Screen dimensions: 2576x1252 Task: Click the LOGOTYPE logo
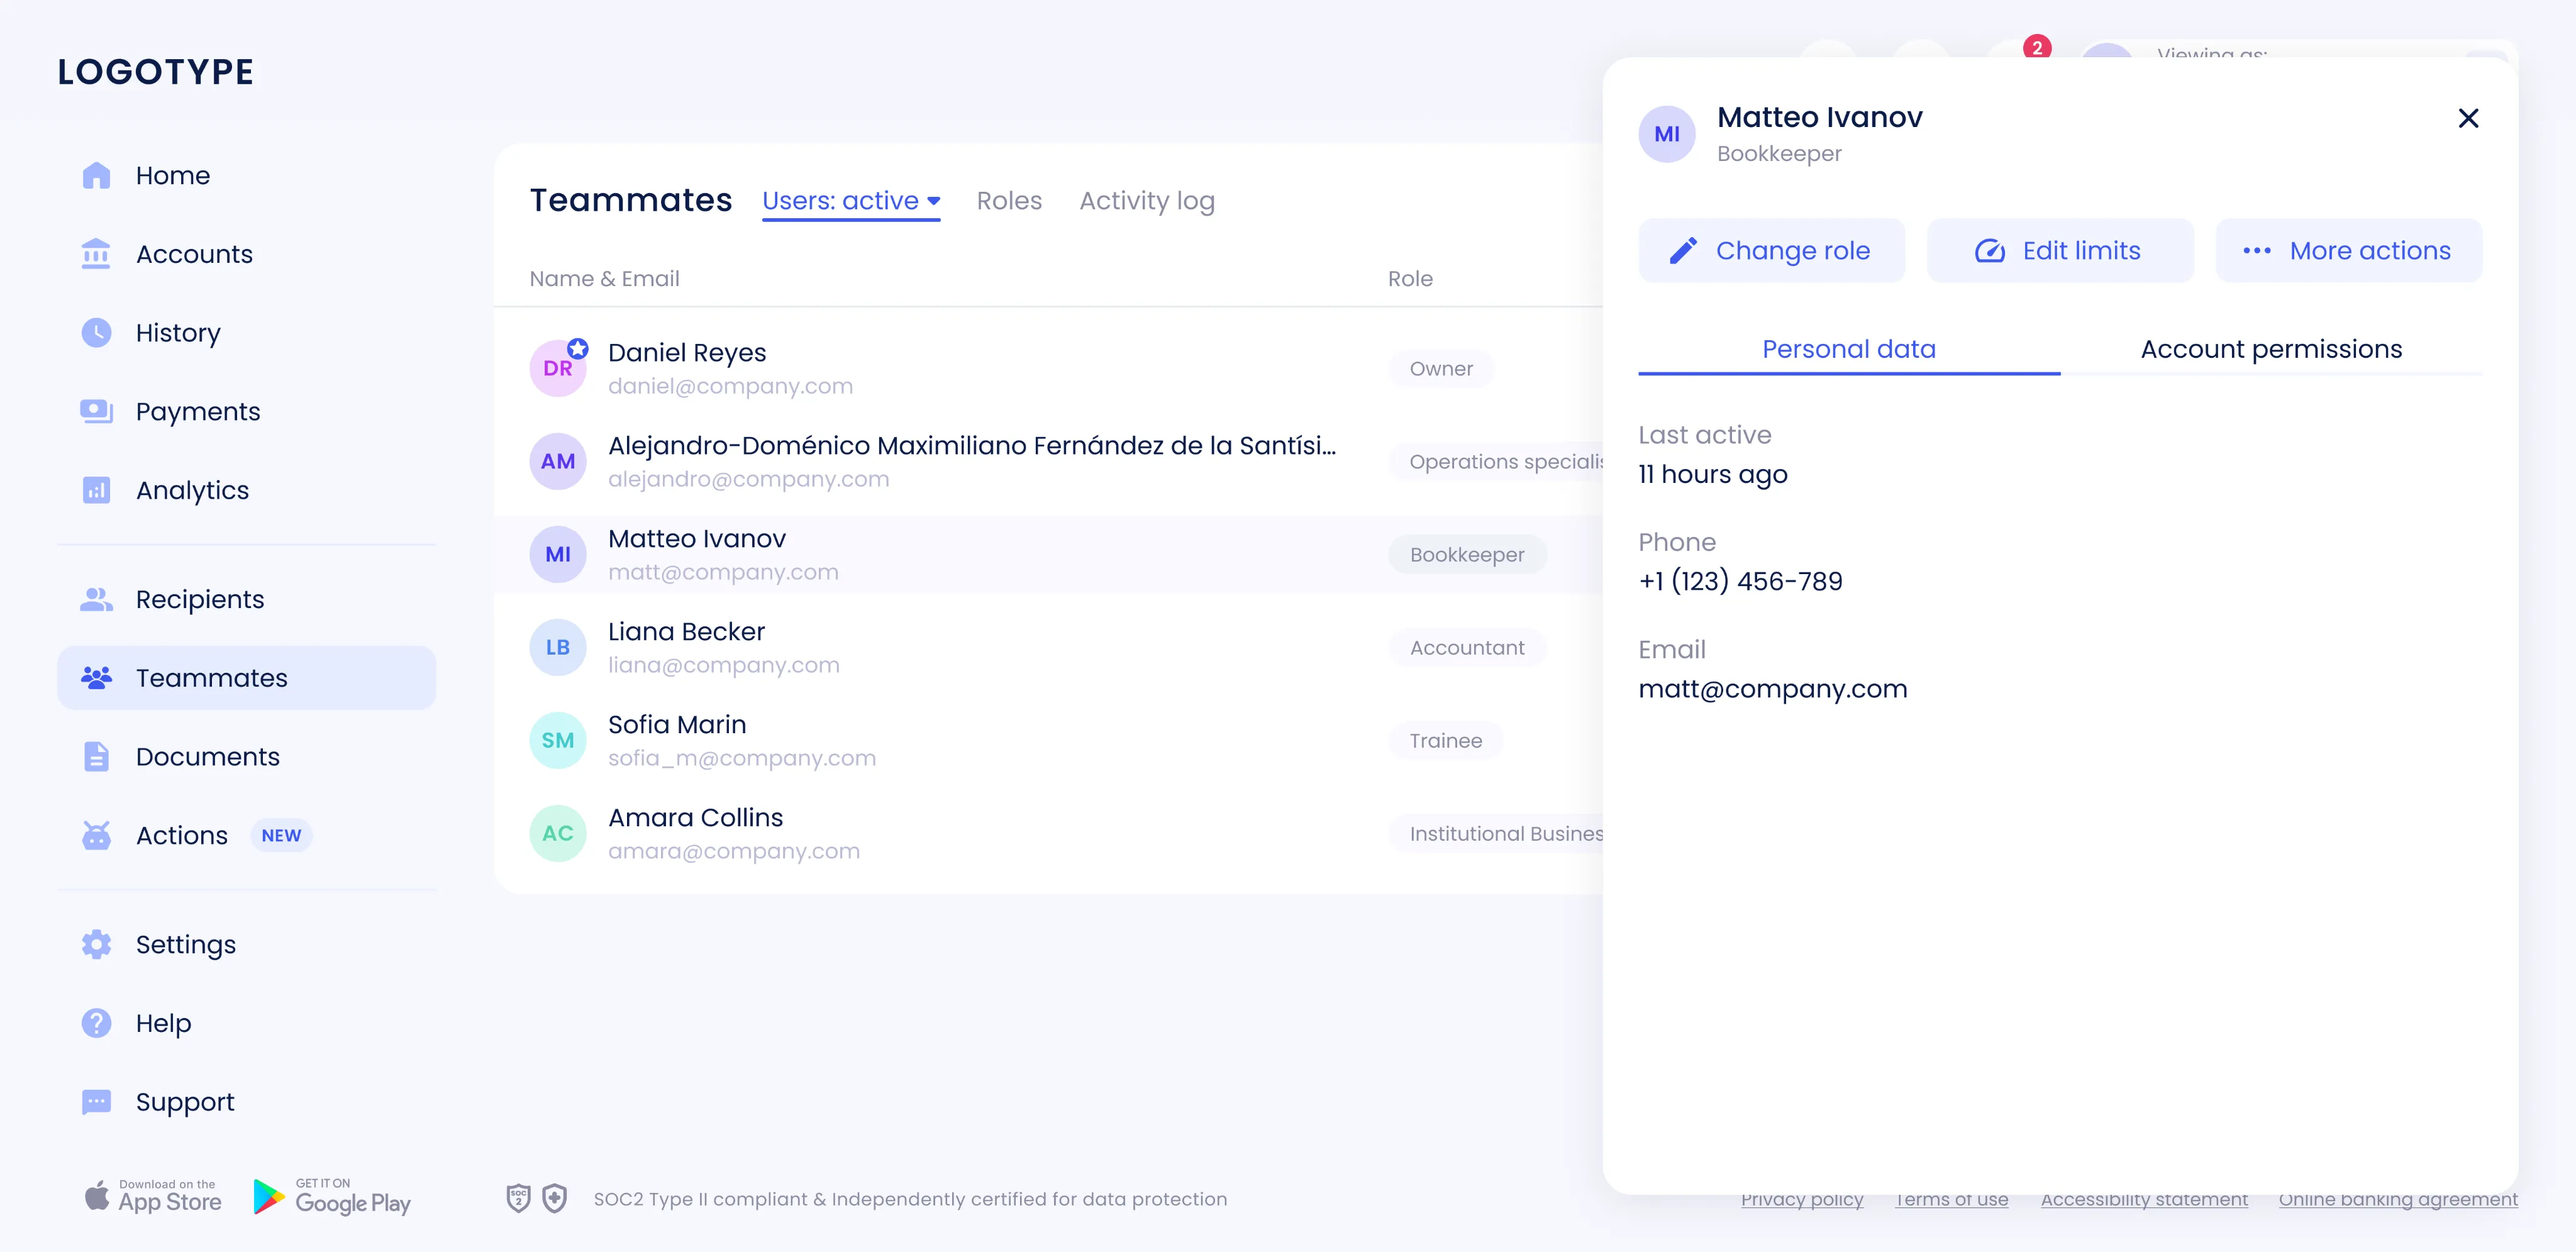click(156, 72)
